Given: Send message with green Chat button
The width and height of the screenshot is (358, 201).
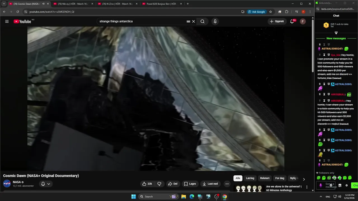Looking at the screenshot, I should (355, 185).
